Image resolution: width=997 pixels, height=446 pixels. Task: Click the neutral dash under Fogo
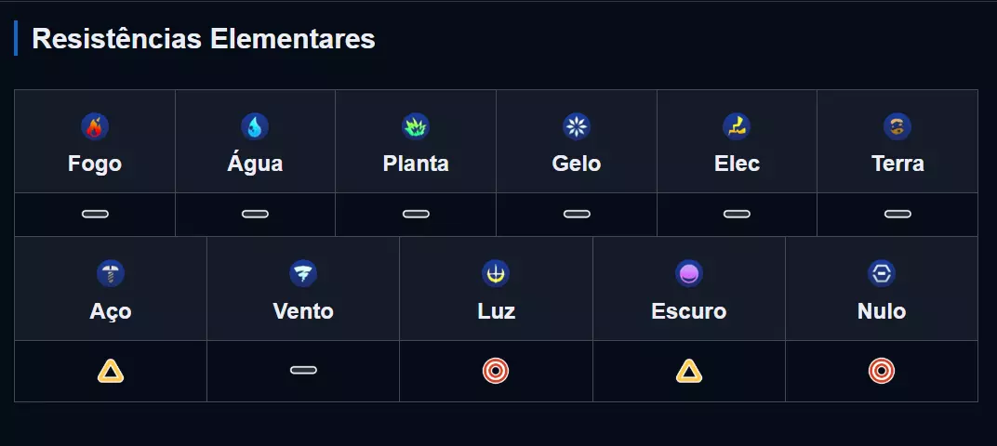95,215
